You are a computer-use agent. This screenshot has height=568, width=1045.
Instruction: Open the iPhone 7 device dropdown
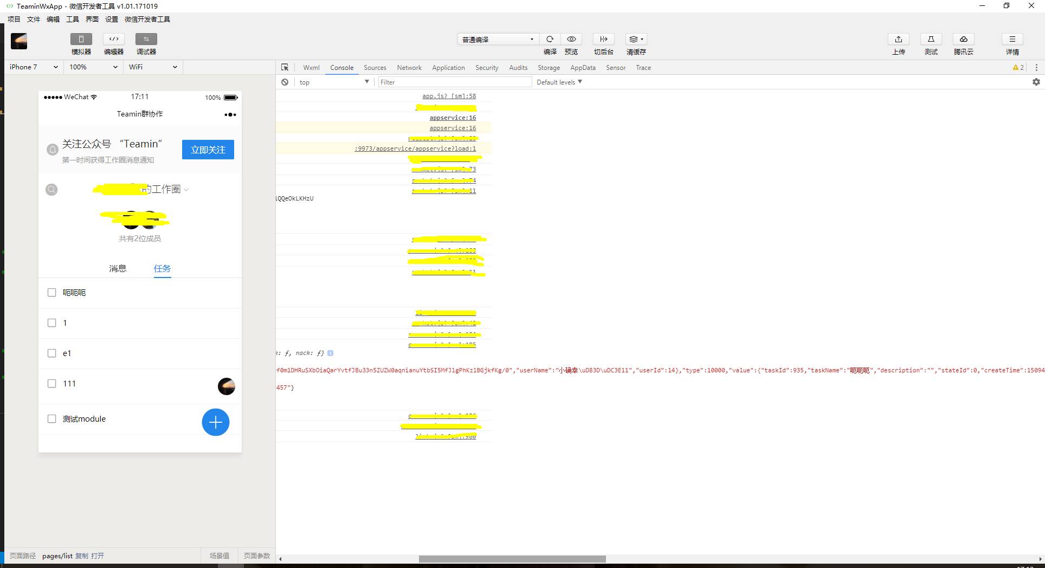34,67
